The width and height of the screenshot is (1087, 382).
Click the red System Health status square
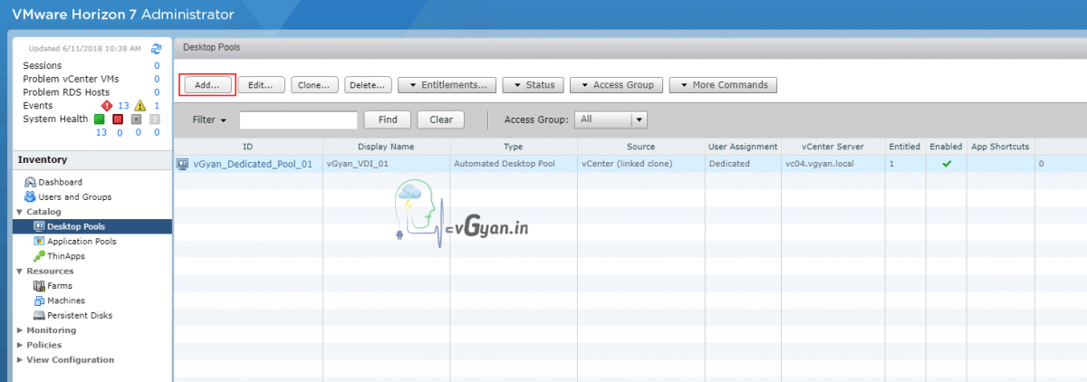tap(118, 119)
